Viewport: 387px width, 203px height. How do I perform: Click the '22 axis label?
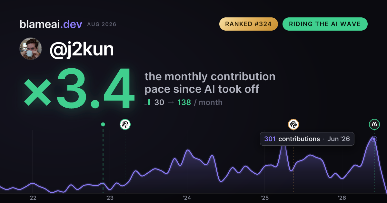[32, 198]
